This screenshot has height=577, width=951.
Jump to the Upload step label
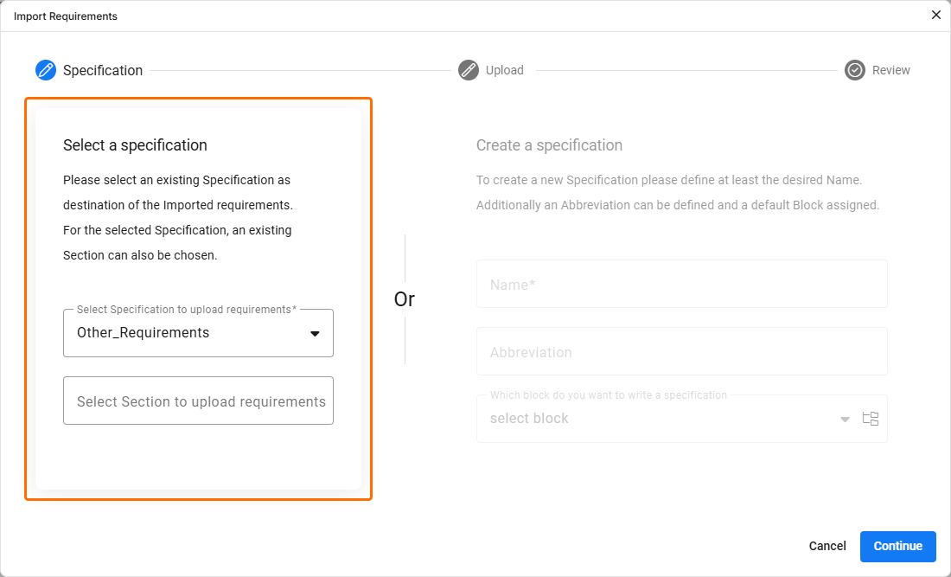pyautogui.click(x=504, y=70)
